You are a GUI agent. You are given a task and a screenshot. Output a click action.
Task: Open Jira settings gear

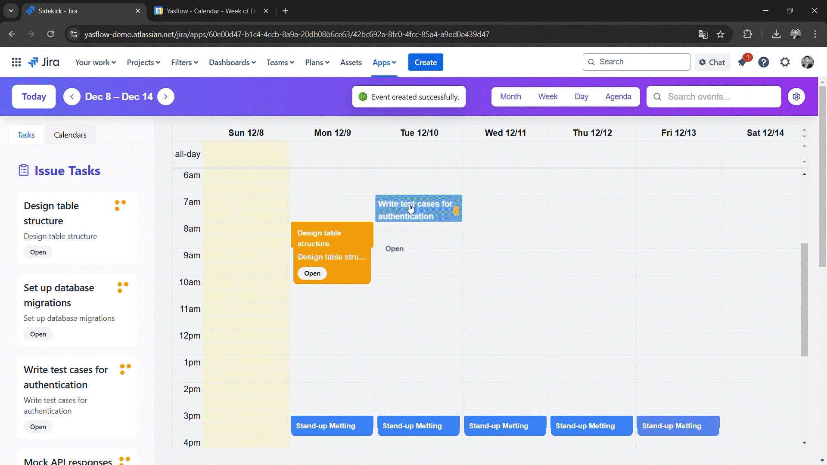785,62
